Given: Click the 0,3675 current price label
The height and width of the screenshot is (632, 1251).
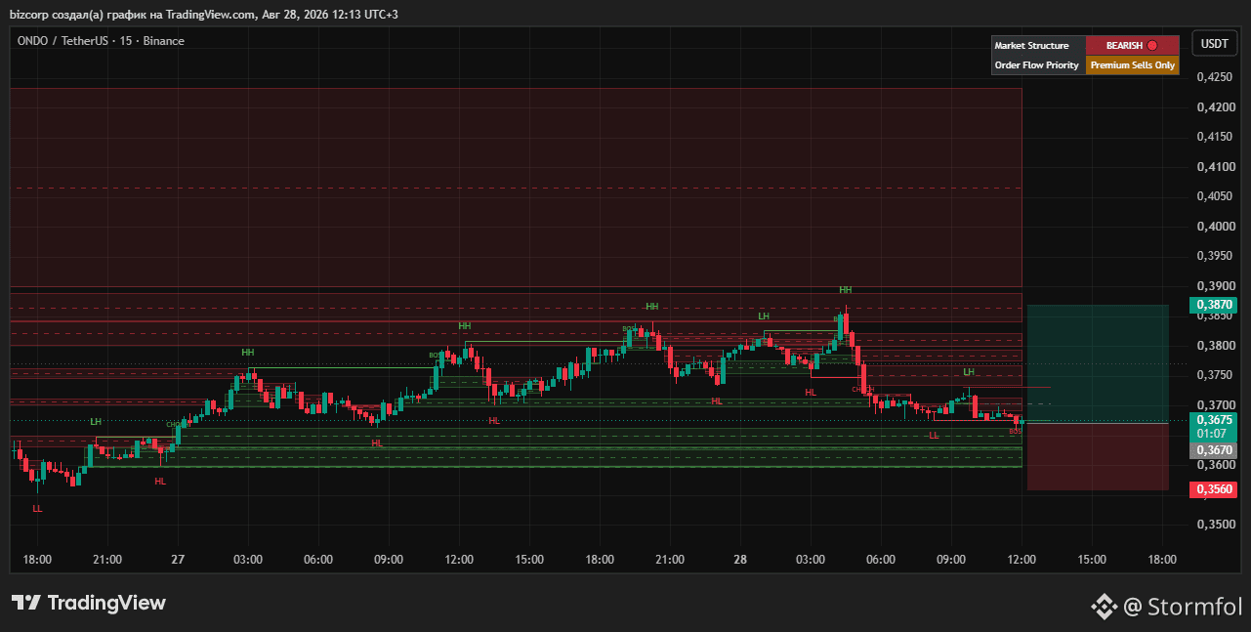Looking at the screenshot, I should (x=1215, y=419).
